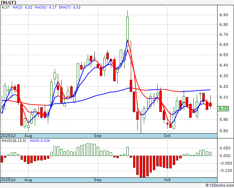Image resolution: width=234 pixels, height=188 pixels.
Task: Select the MA(50) legend label
Action: 41,8
